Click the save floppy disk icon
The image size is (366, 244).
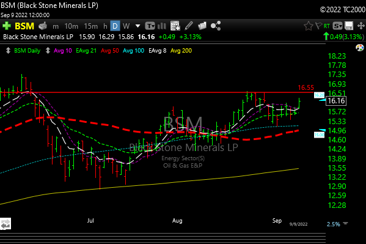349,26
